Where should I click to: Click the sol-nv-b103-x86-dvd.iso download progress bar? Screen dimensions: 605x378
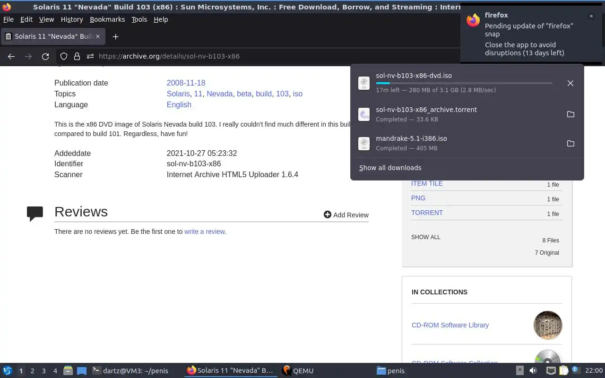[464, 83]
